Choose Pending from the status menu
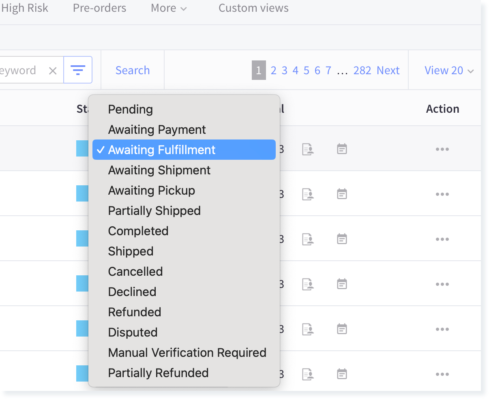Viewport: 489px width, 399px height. [130, 109]
